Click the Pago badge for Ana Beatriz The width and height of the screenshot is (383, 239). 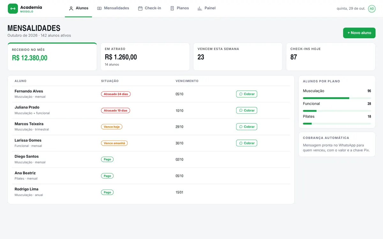[107, 176]
